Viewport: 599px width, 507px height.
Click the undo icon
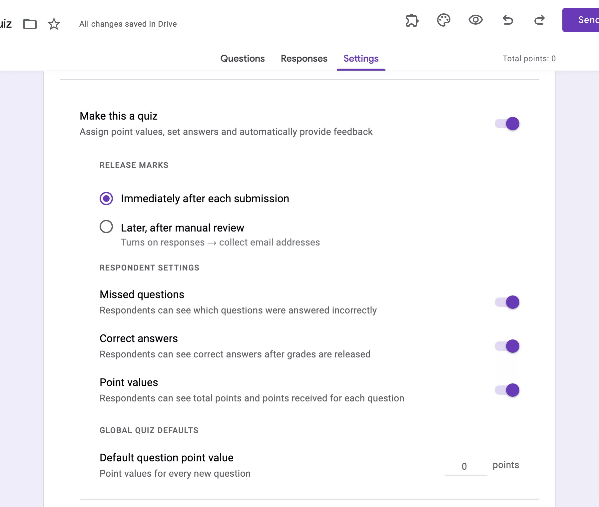[507, 20]
